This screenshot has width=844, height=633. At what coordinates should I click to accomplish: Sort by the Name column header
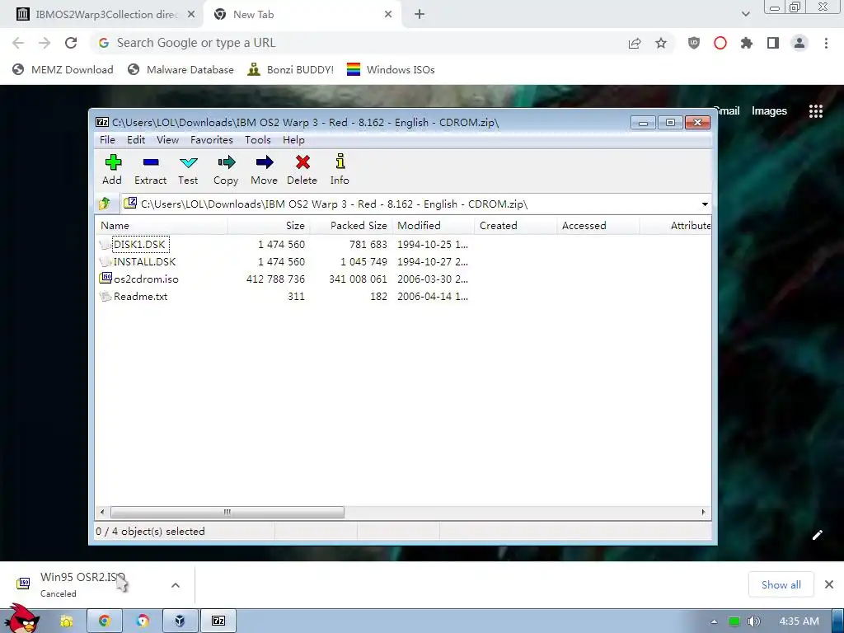tap(162, 226)
